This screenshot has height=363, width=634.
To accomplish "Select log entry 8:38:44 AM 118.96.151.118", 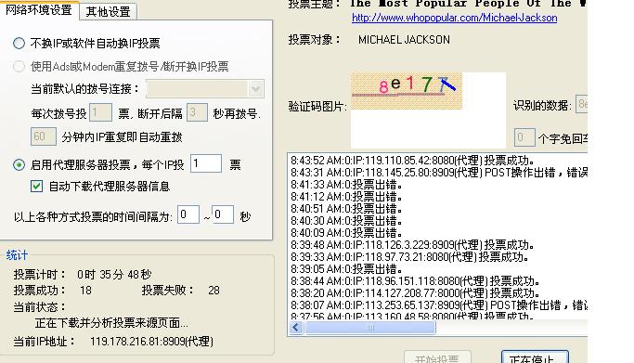I will pos(415,281).
